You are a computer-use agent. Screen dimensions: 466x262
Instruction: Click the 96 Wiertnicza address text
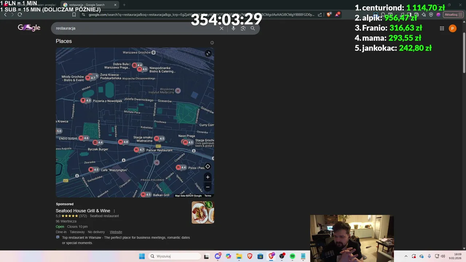66,221
